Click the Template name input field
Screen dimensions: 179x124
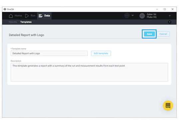[49, 53]
